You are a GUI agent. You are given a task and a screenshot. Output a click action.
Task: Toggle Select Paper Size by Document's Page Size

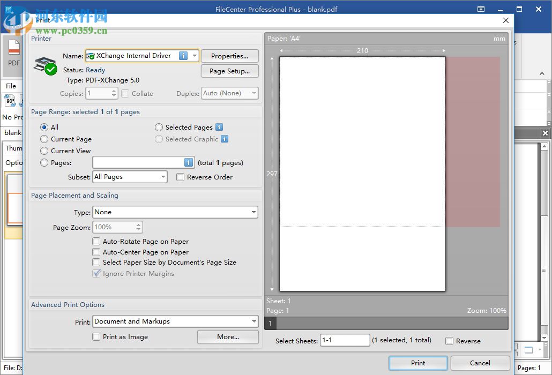click(x=96, y=262)
